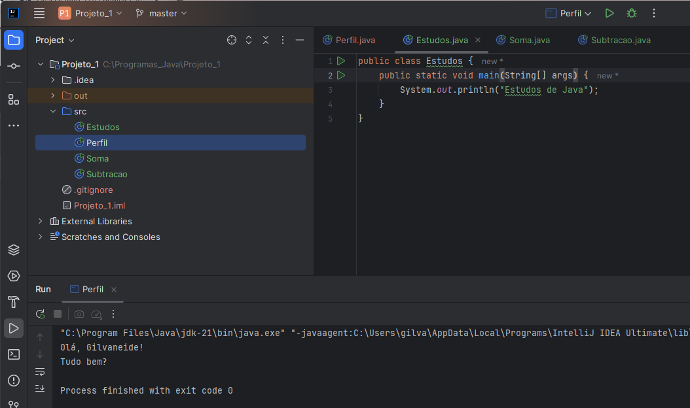Open the master branch dropdown
Viewport: 690px width, 408px height.
tap(161, 13)
